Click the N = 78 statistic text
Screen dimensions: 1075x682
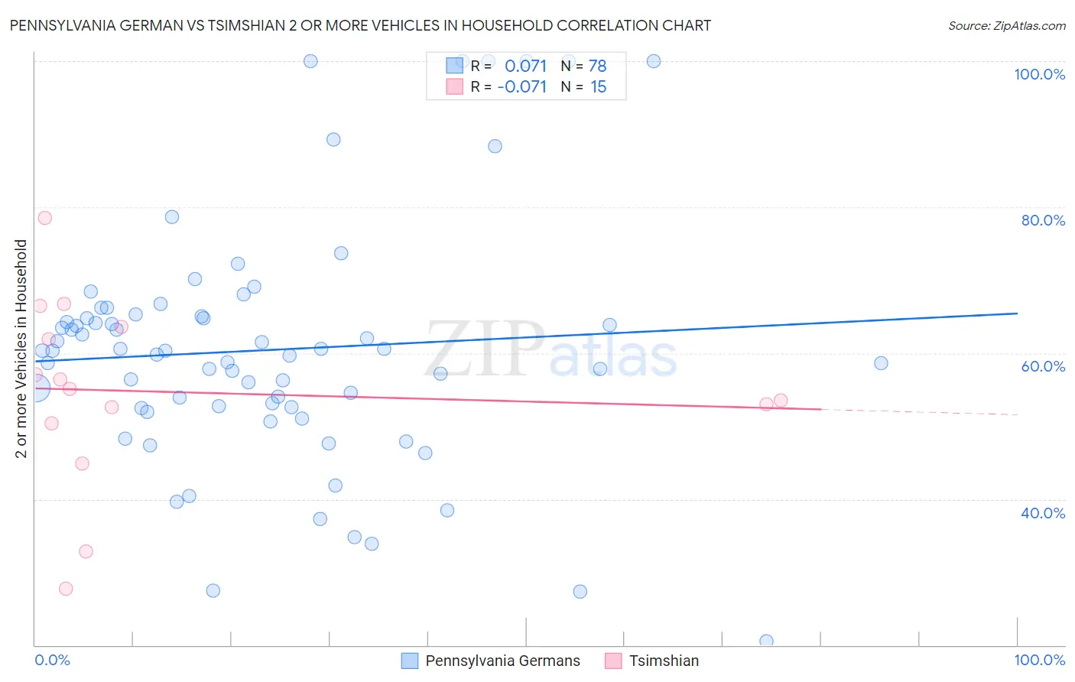[583, 66]
